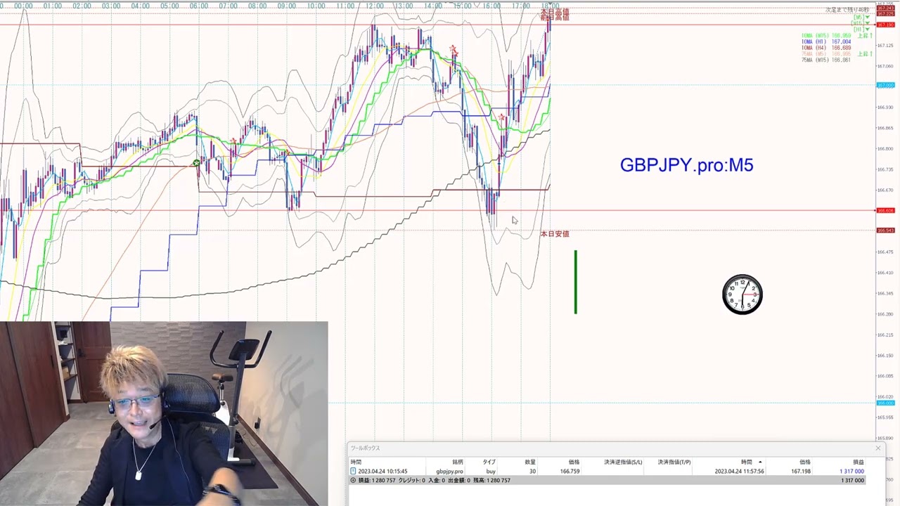The width and height of the screenshot is (900, 506).
Task: Click the analog clock widget
Action: [742, 294]
